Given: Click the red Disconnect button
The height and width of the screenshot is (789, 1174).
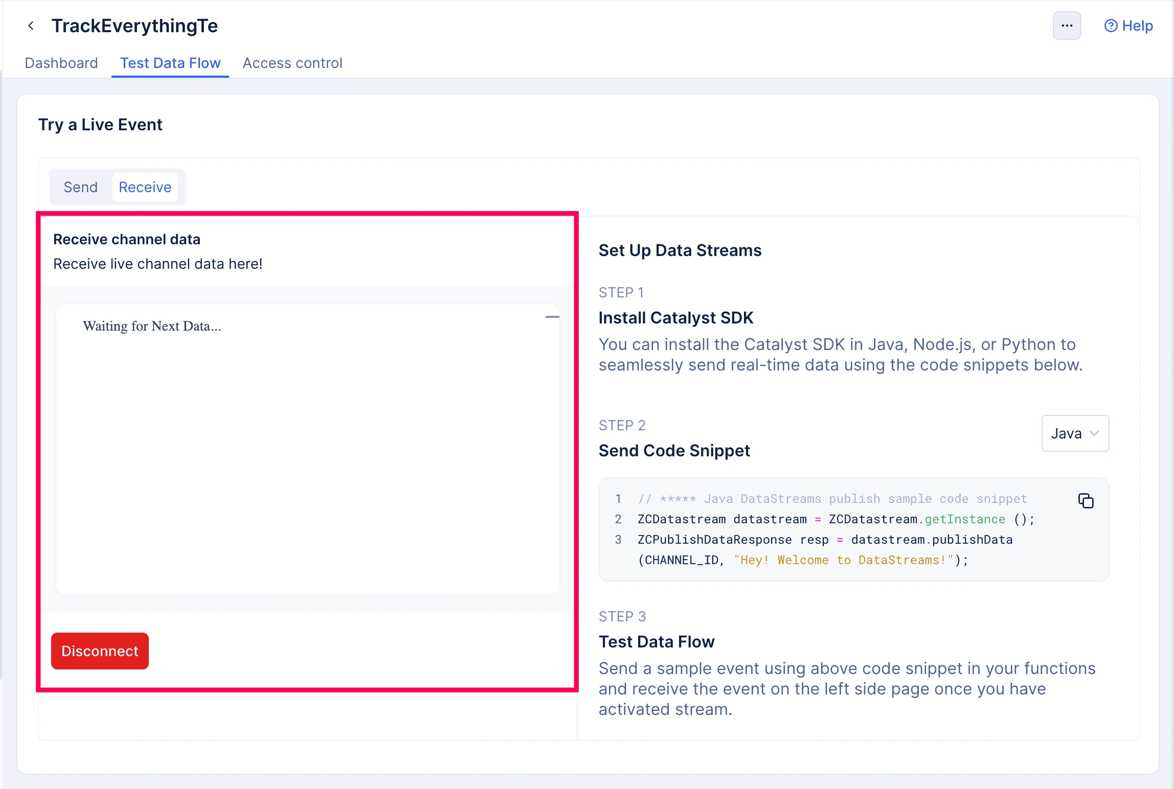Looking at the screenshot, I should [x=100, y=651].
